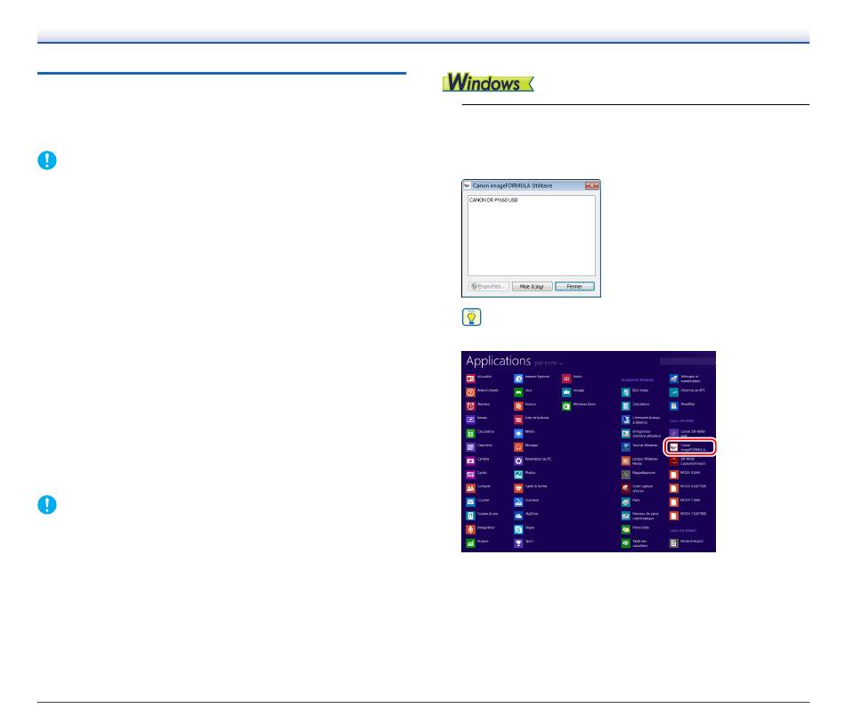Launch Outil Capture d'écran
846x718 pixels.
pos(638,488)
